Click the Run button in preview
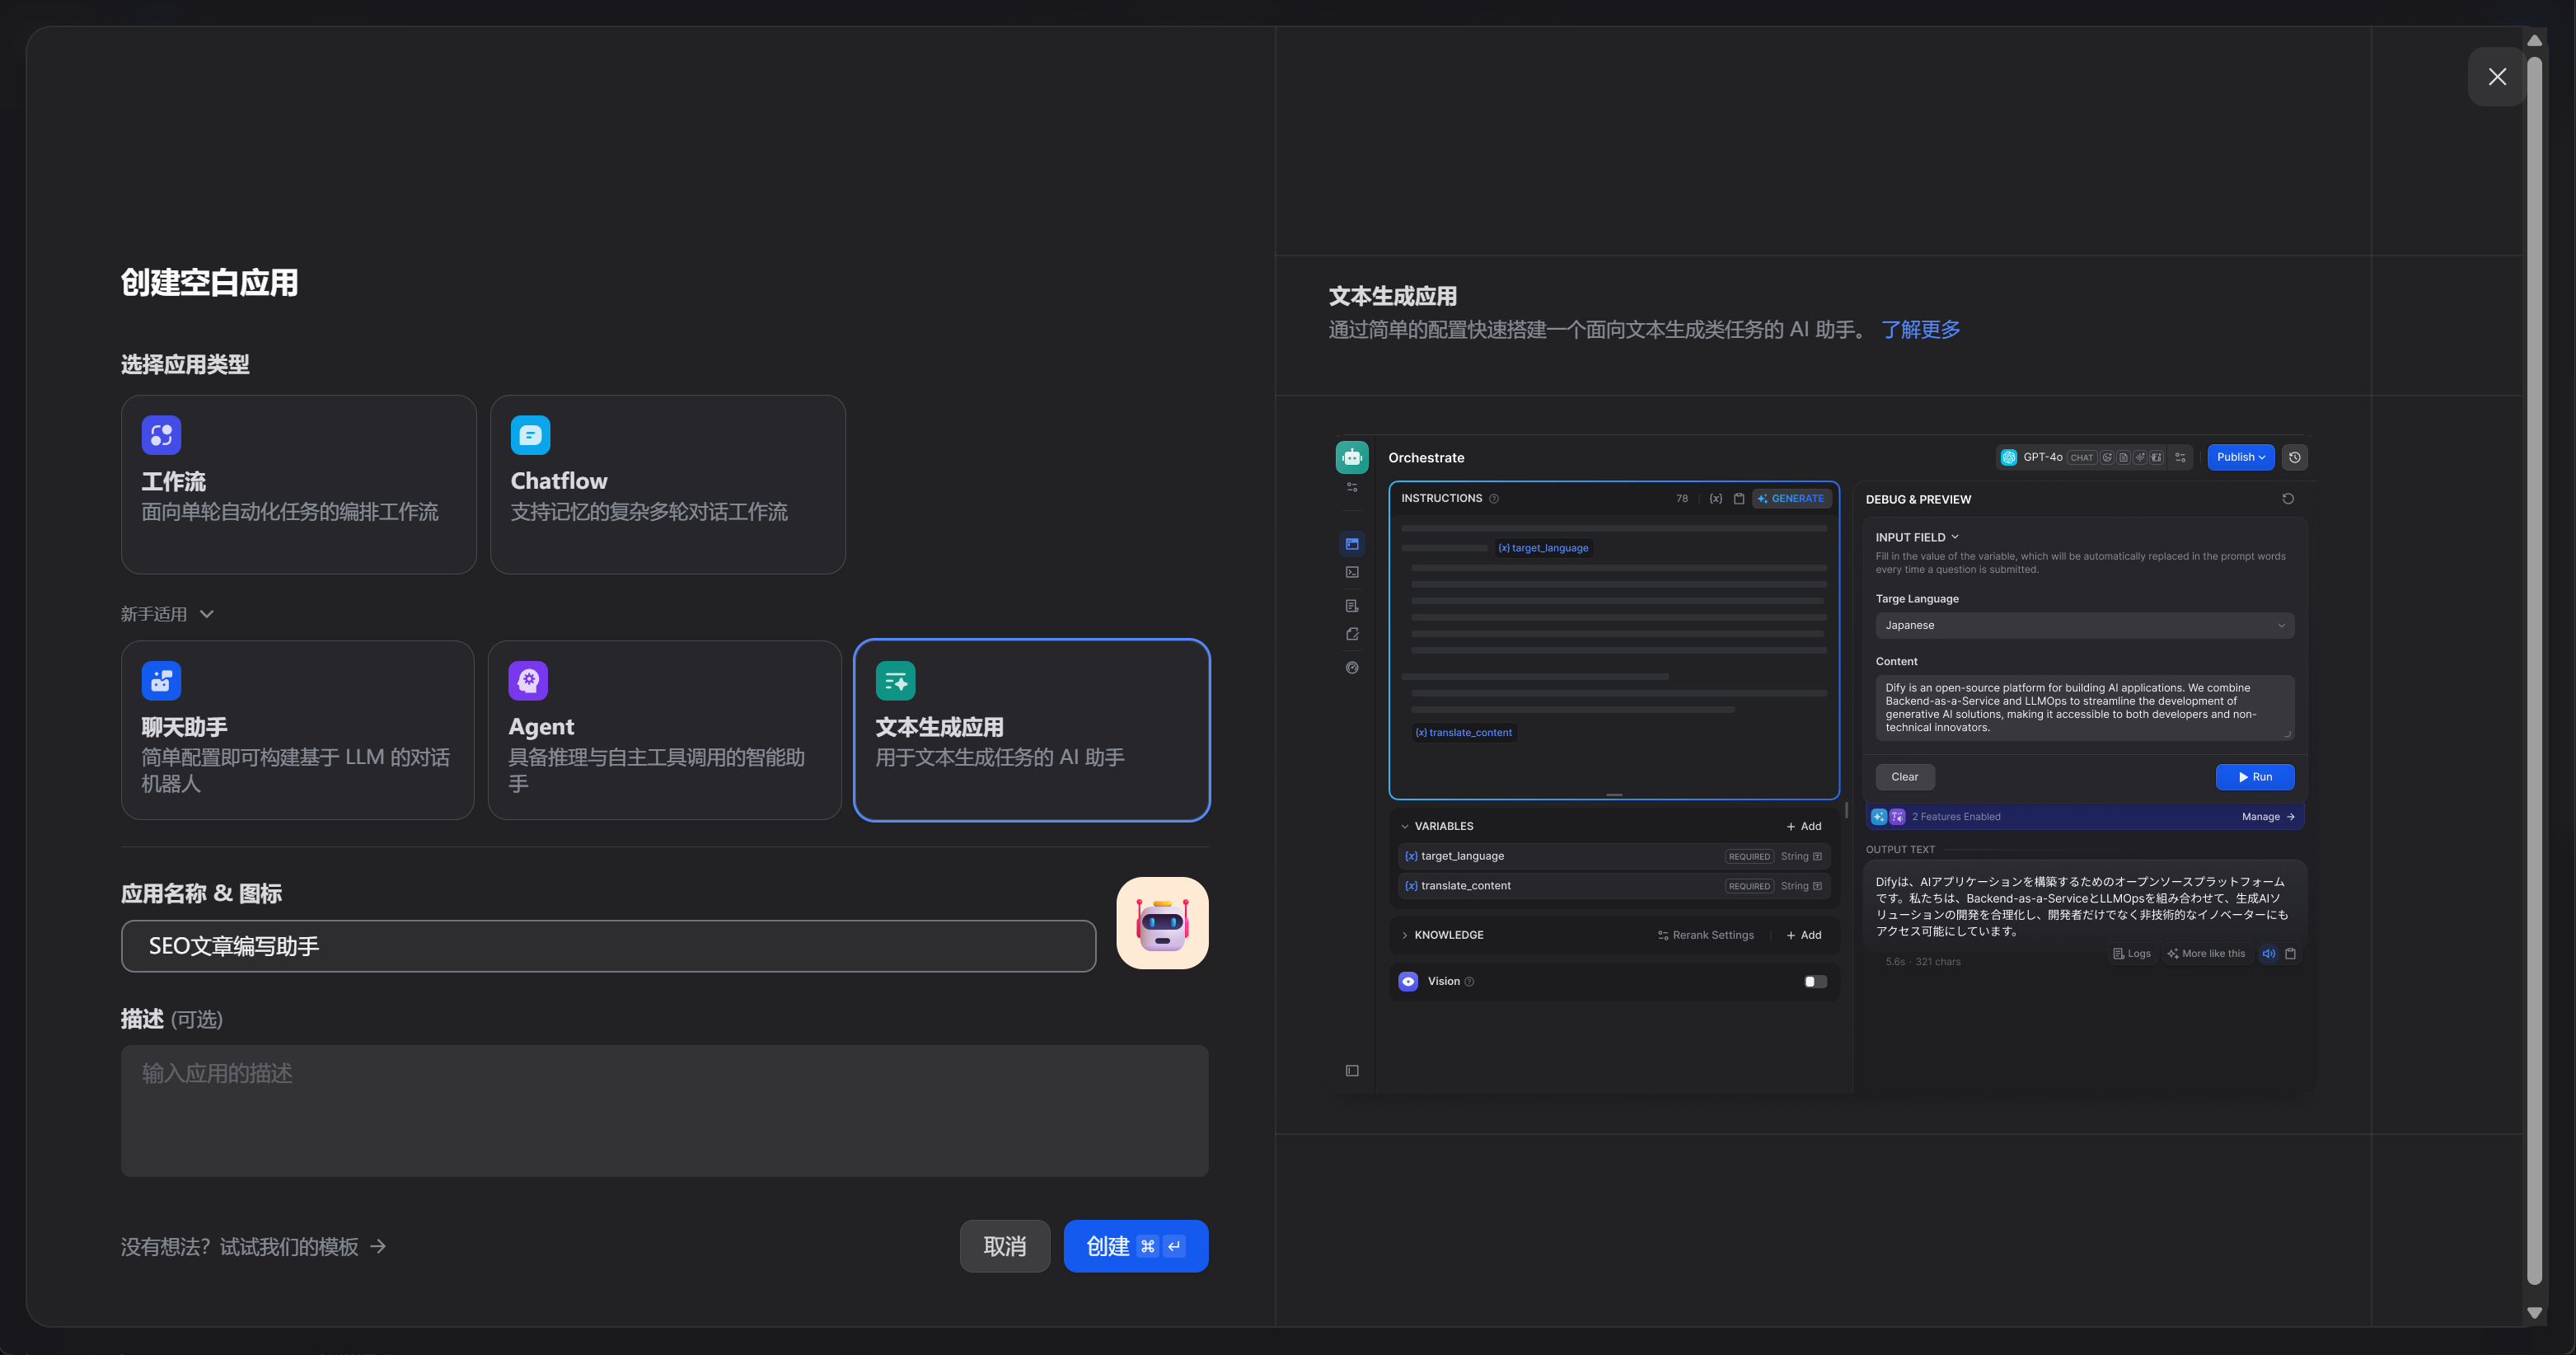2576x1355 pixels. 2254,777
